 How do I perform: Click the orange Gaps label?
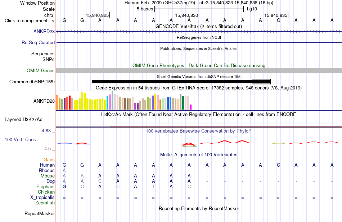[49, 160]
